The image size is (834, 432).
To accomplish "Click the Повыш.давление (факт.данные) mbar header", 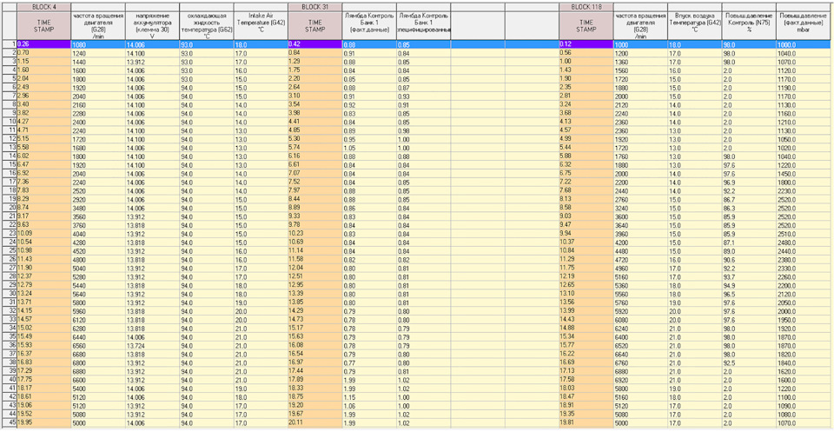I will (x=804, y=26).
